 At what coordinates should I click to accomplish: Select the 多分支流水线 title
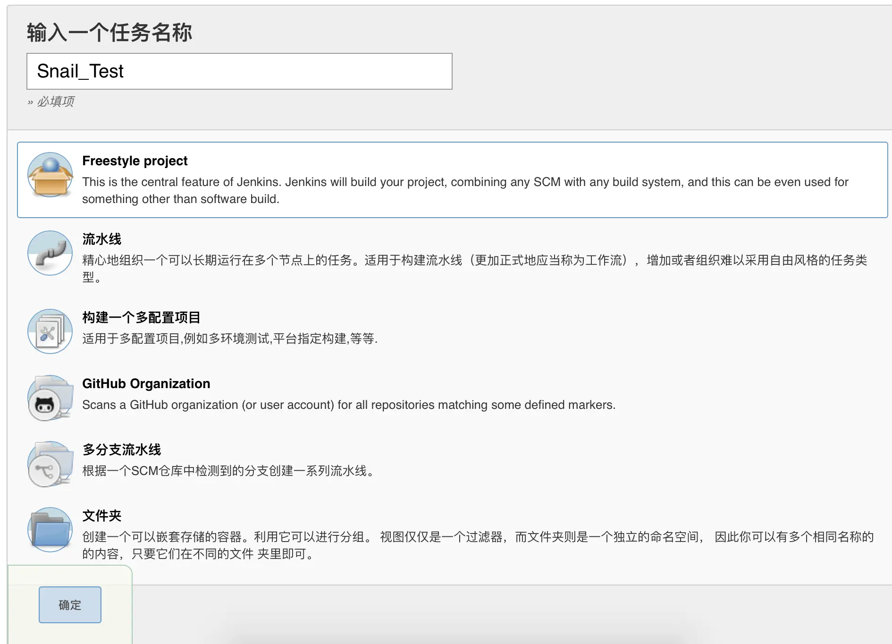(x=122, y=450)
